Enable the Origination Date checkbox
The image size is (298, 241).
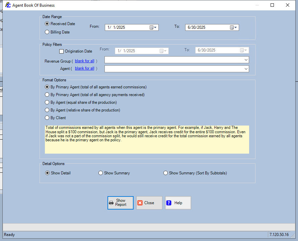pos(61,51)
